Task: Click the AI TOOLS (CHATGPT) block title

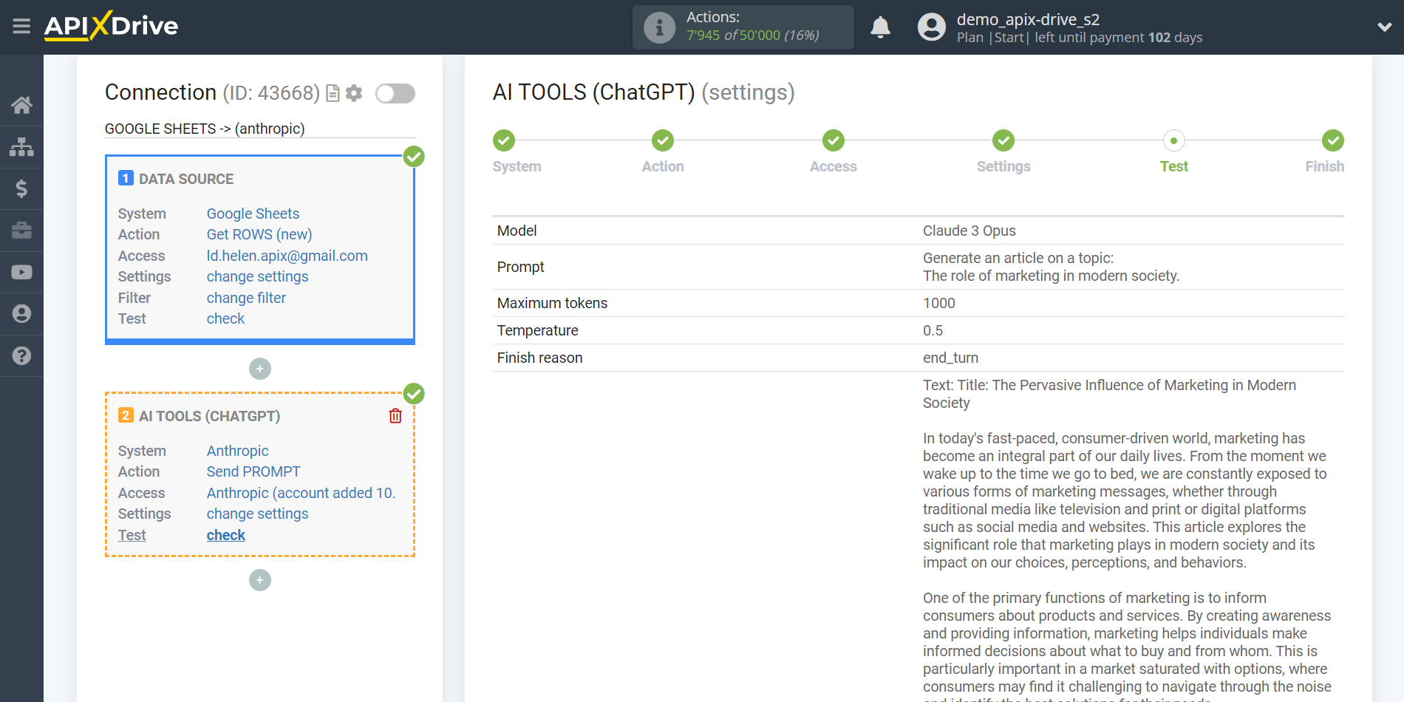Action: tap(209, 416)
